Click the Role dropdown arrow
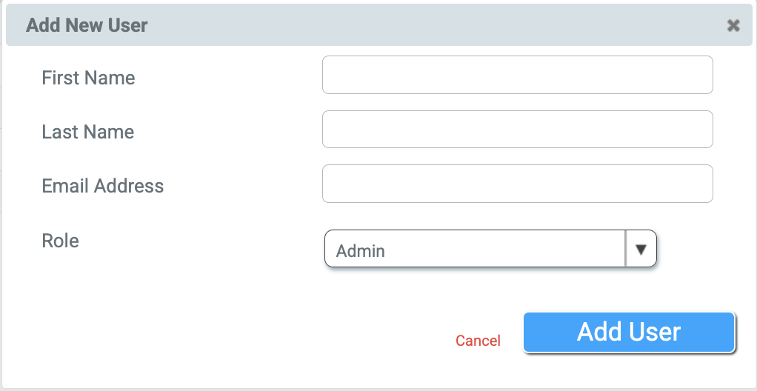 (x=641, y=249)
